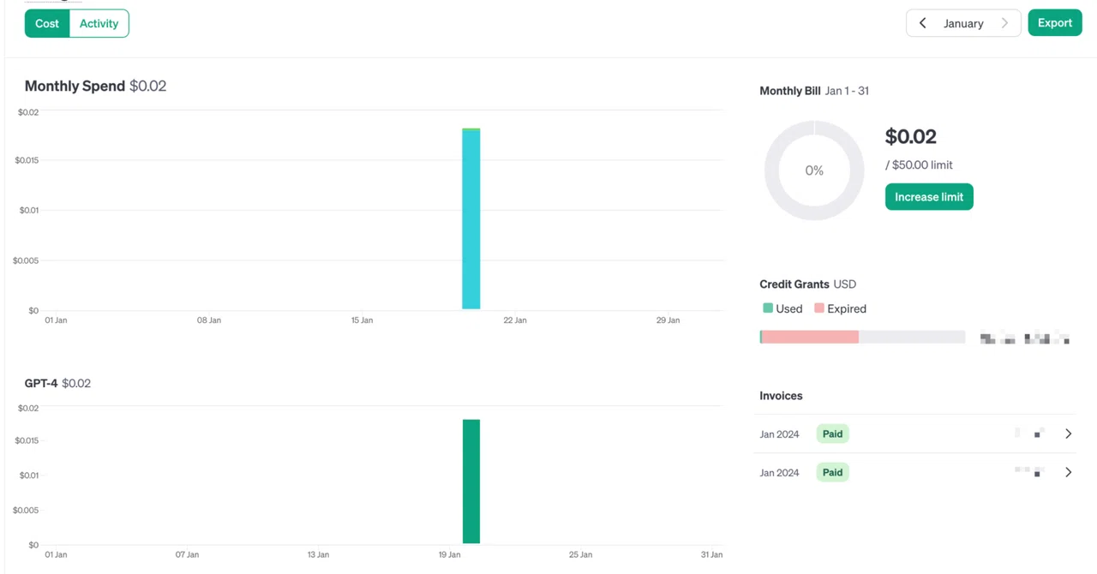Image resolution: width=1097 pixels, height=574 pixels.
Task: Click the Export button
Action: pyautogui.click(x=1055, y=23)
